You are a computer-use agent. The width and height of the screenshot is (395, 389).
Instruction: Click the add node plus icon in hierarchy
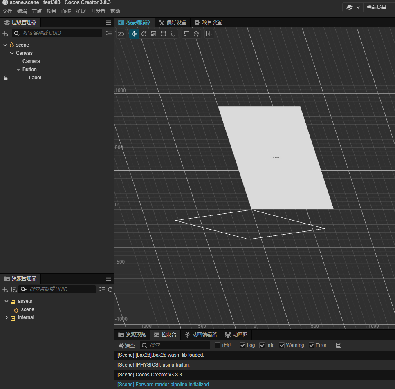(x=5, y=33)
